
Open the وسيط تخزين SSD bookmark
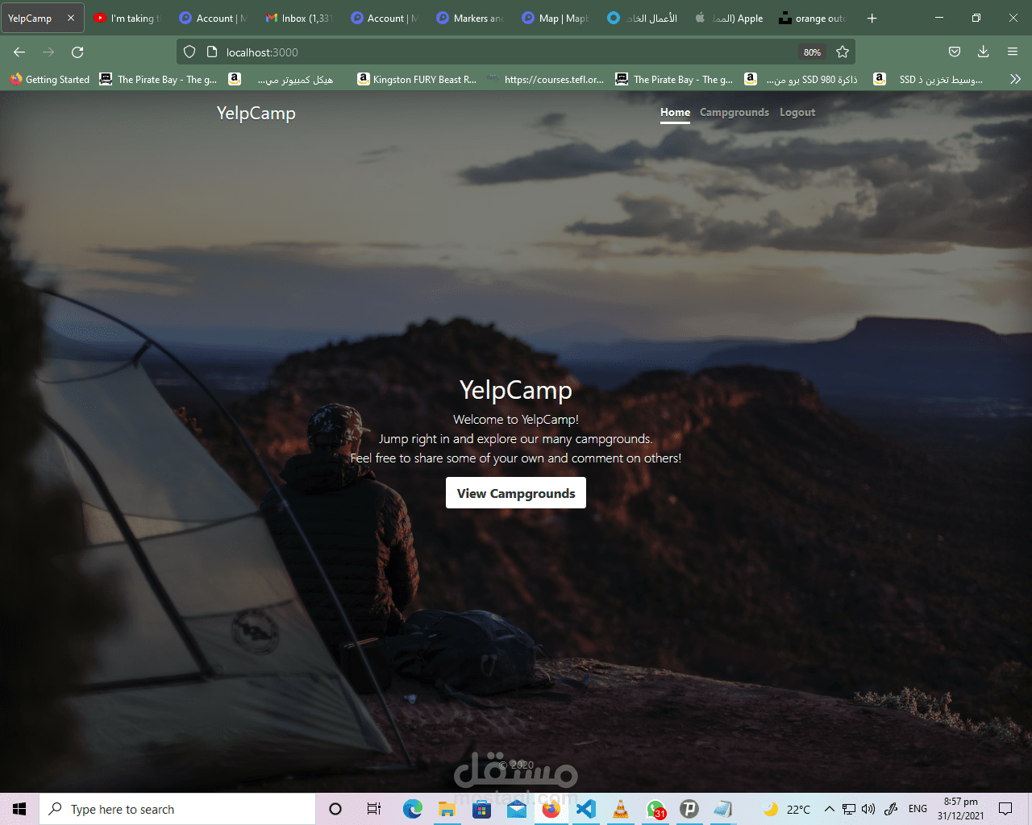(928, 79)
